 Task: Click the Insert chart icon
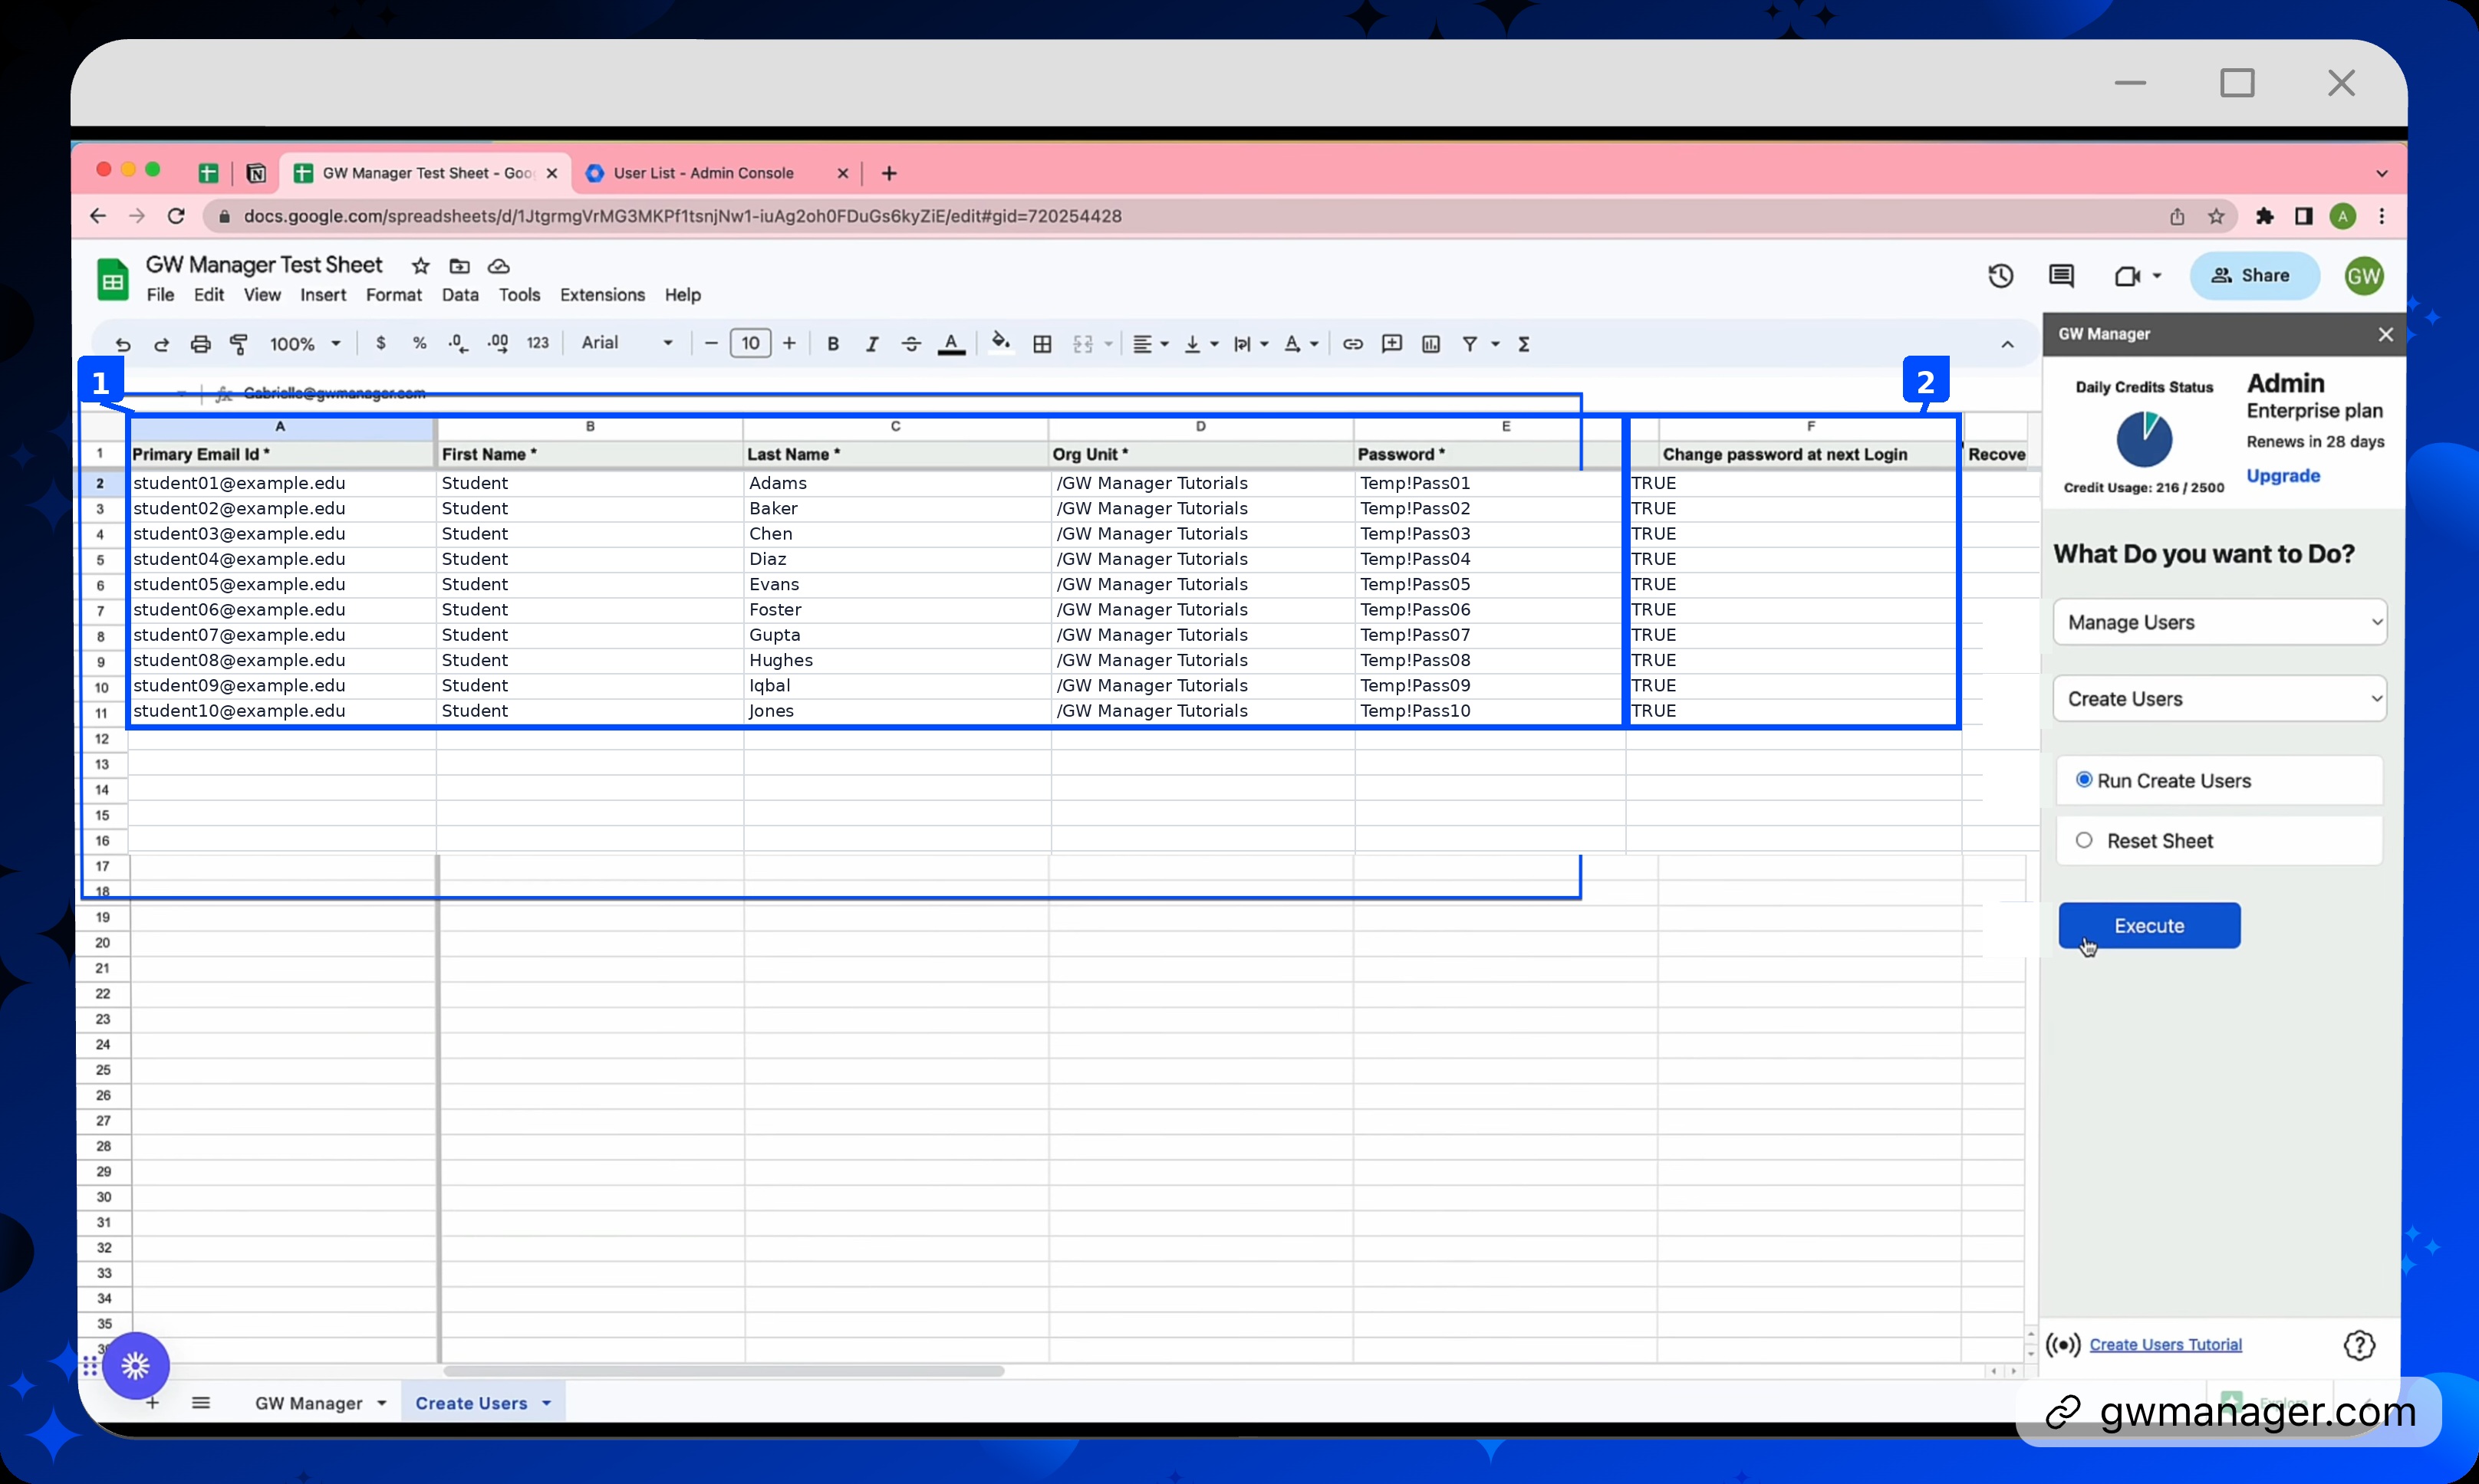click(1430, 344)
